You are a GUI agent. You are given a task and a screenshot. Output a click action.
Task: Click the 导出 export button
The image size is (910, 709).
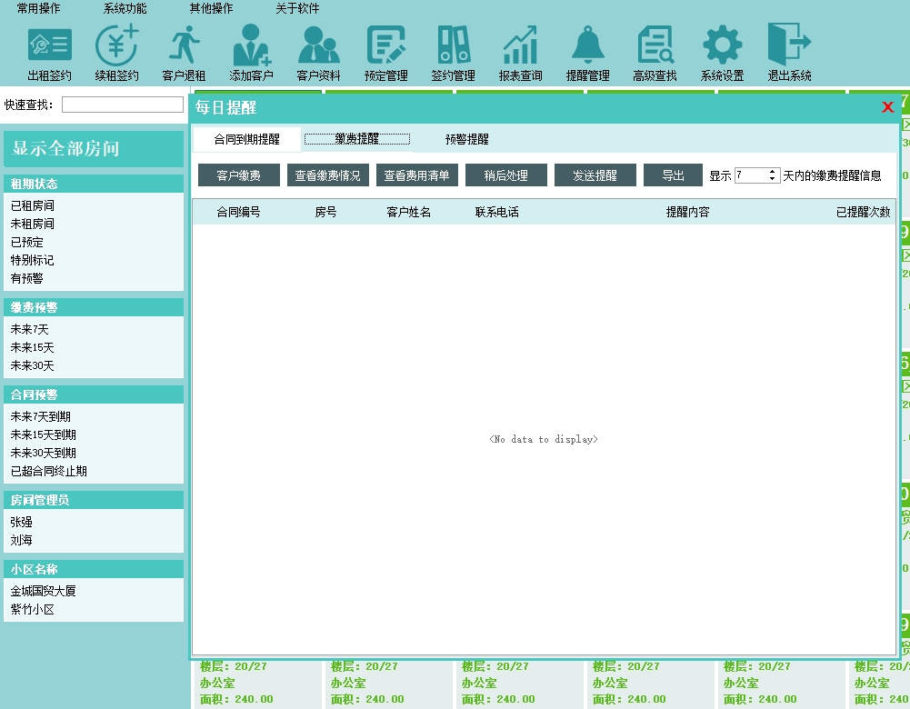pos(673,175)
